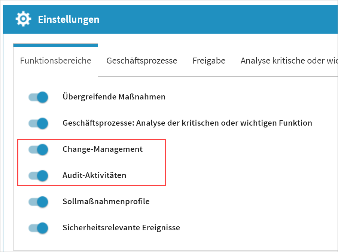Image resolution: width=338 pixels, height=252 pixels.
Task: Click the Übergreifende Maßnahmen label
Action: (114, 97)
